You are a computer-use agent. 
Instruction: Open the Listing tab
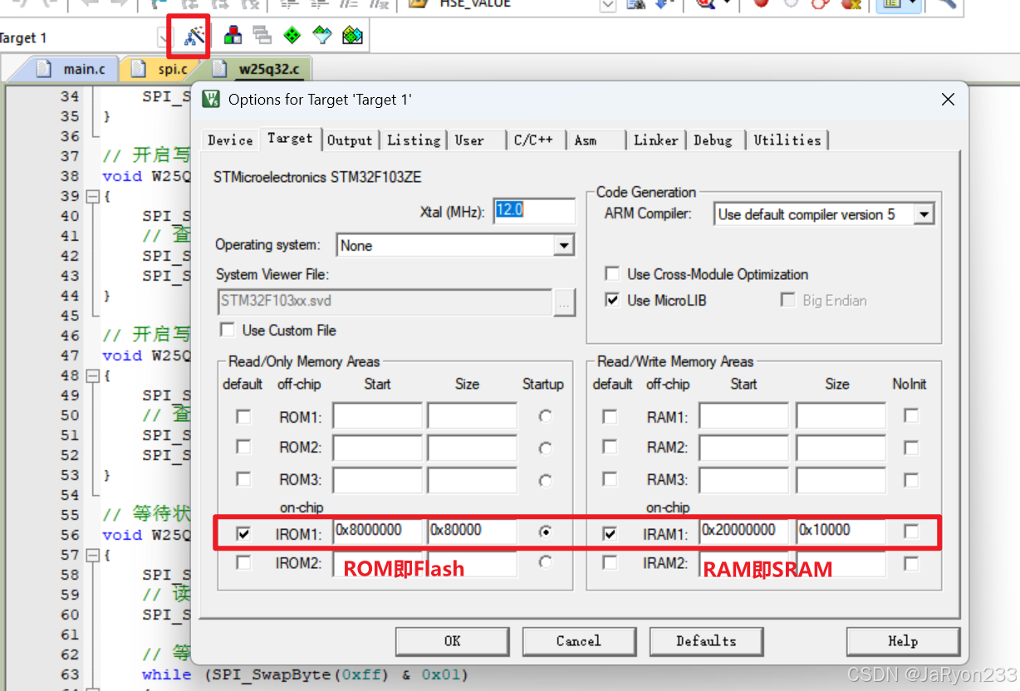(x=414, y=140)
